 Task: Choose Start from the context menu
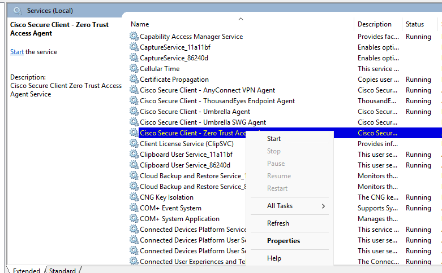[x=274, y=139]
